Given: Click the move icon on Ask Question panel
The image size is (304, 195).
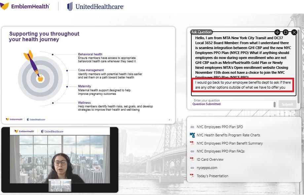Looking at the screenshot, I should pos(277,32).
